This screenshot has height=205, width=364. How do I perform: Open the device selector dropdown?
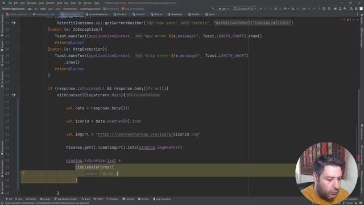coord(245,9)
